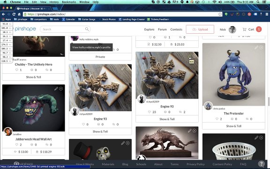Open the competitors bookmark folder
This screenshot has height=169, width=270.
38,19
